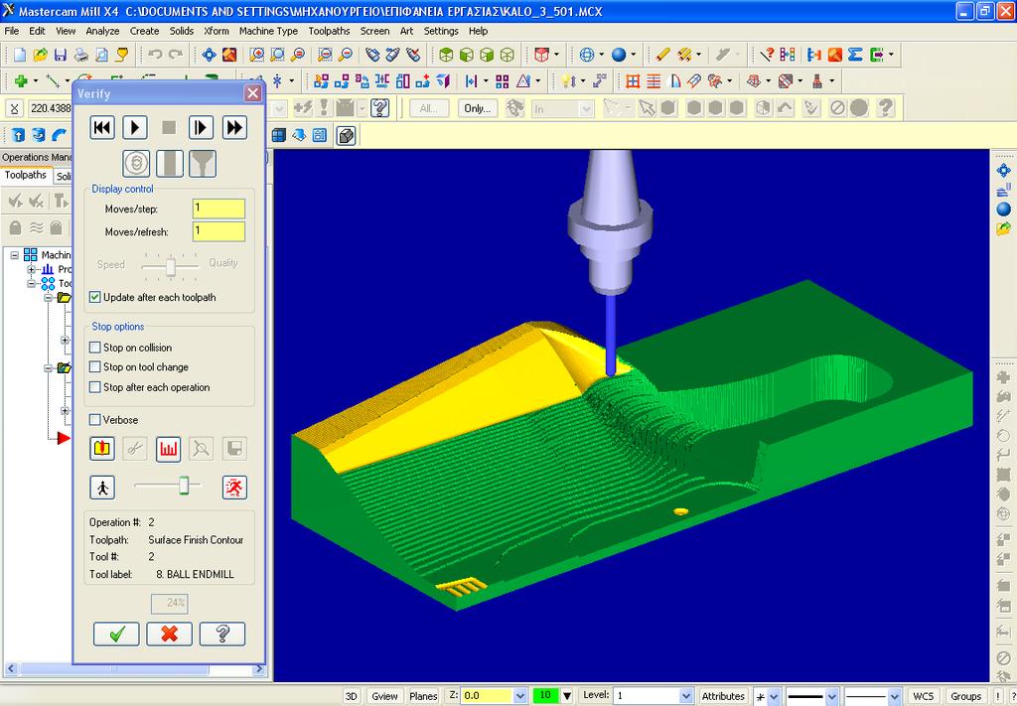Click the lightbulb hide entity icon

(x=567, y=81)
